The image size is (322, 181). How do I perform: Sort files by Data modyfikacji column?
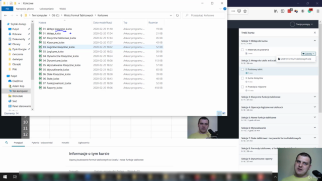[x=103, y=23]
